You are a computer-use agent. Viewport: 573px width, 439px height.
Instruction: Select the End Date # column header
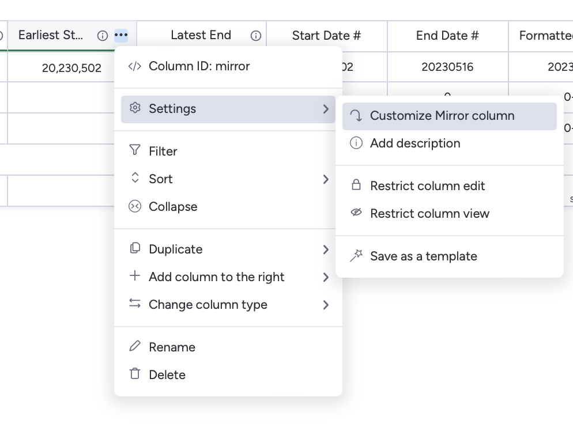447,36
